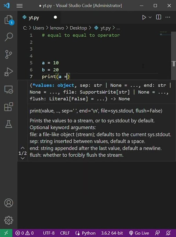Open the Accounts icon
Image resolution: width=176 pixels, height=237 pixels.
tap(9, 203)
